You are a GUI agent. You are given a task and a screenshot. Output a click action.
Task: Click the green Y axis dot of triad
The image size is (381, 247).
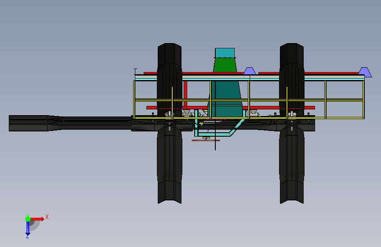coord(28,219)
